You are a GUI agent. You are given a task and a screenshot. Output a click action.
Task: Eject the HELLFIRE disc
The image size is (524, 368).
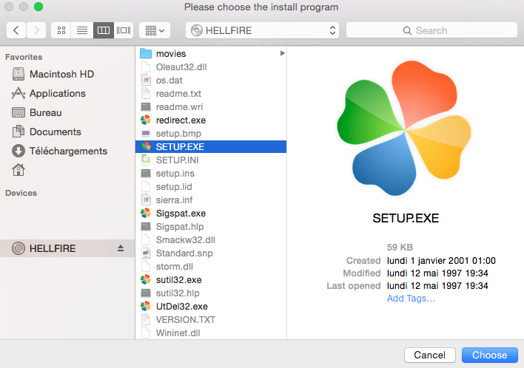[121, 248]
